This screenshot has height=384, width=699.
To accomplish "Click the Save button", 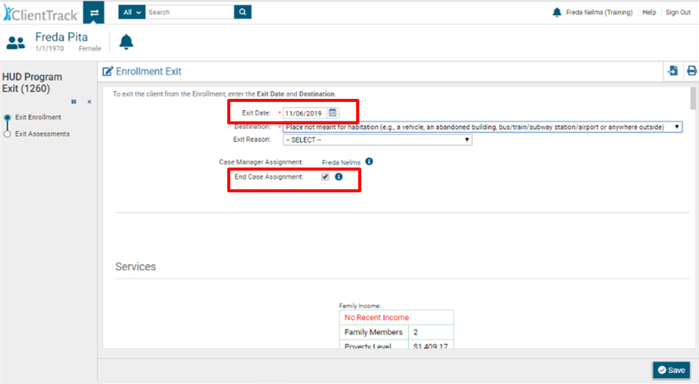I will pos(671,370).
